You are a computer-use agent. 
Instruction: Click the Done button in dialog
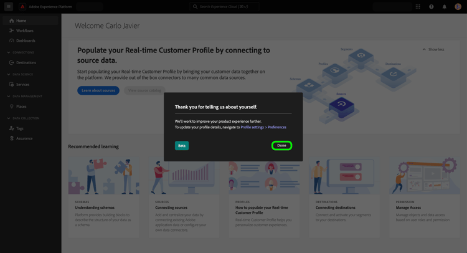coord(281,145)
